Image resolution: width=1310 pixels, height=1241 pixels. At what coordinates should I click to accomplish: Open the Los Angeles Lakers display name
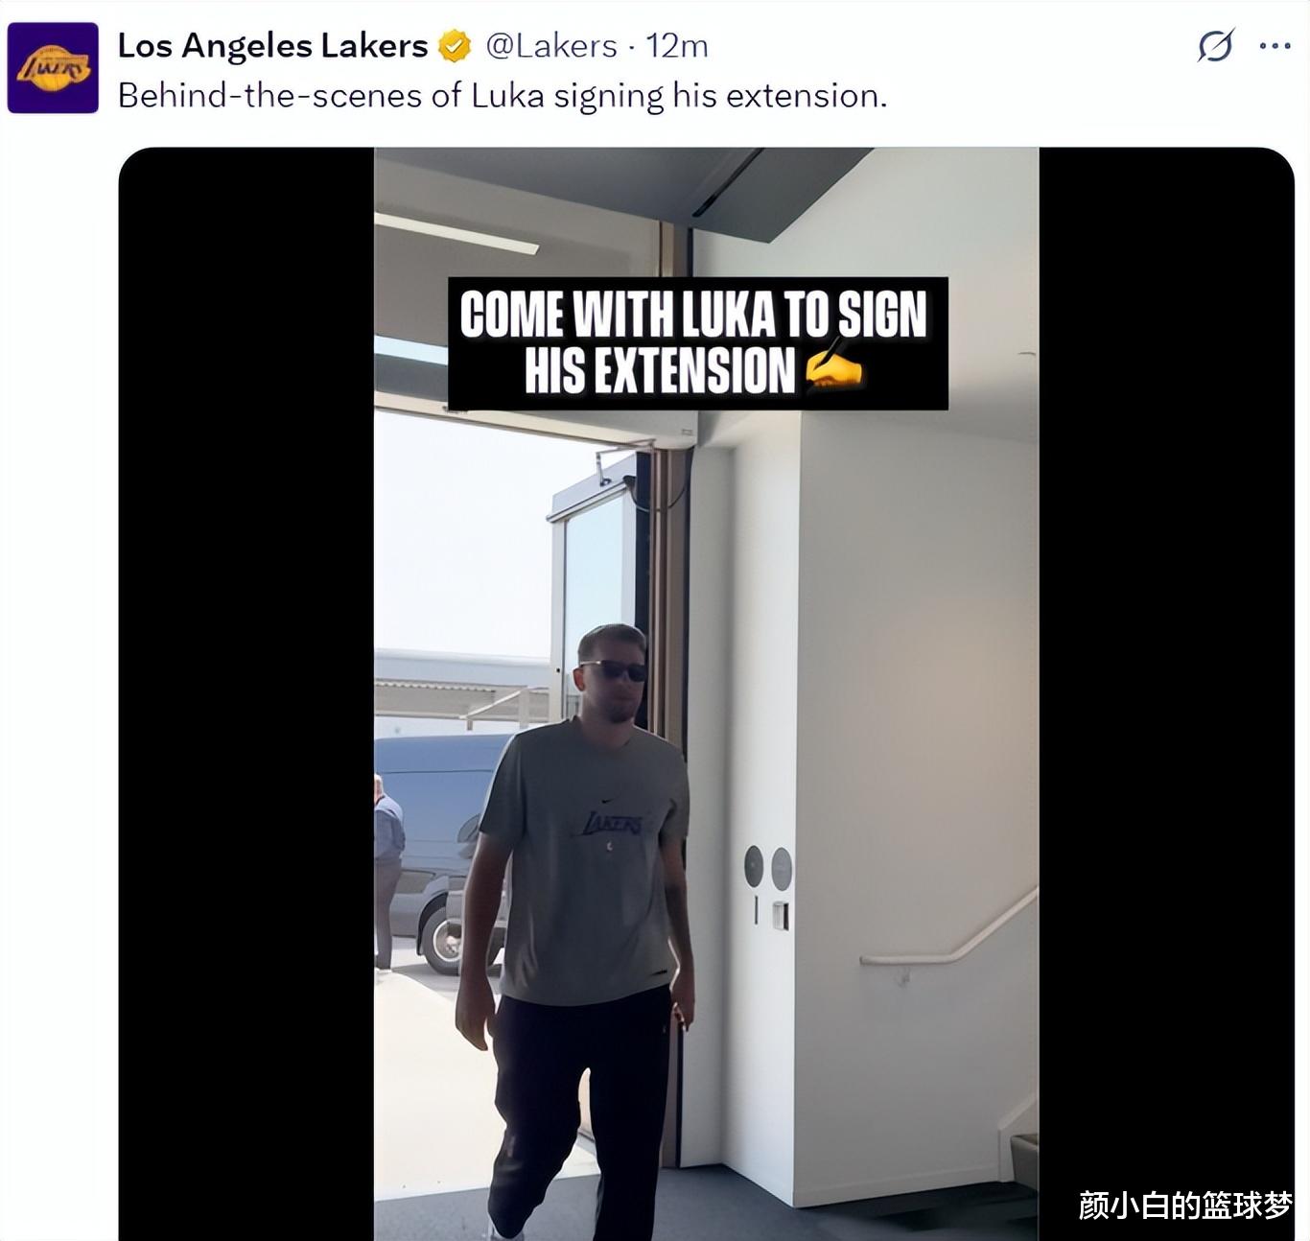(x=272, y=45)
